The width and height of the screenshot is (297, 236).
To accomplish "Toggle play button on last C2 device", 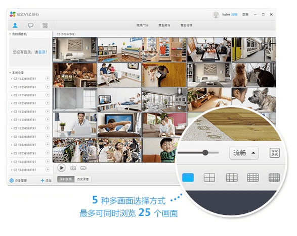I will click(48, 169).
